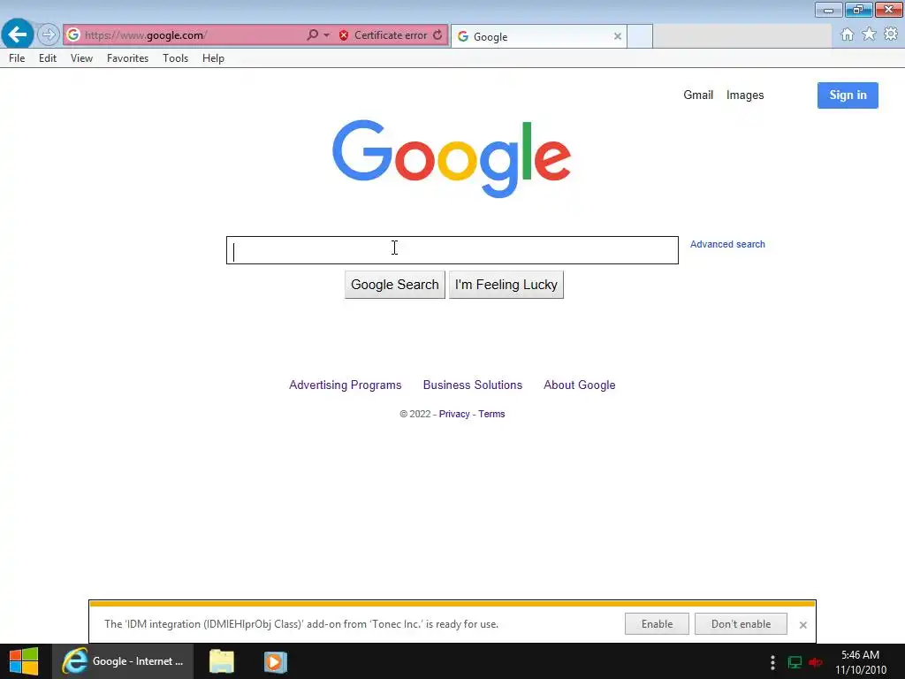The width and height of the screenshot is (905, 679).
Task: Click the "Certificate error" text in the address bar
Action: pyautogui.click(x=391, y=35)
